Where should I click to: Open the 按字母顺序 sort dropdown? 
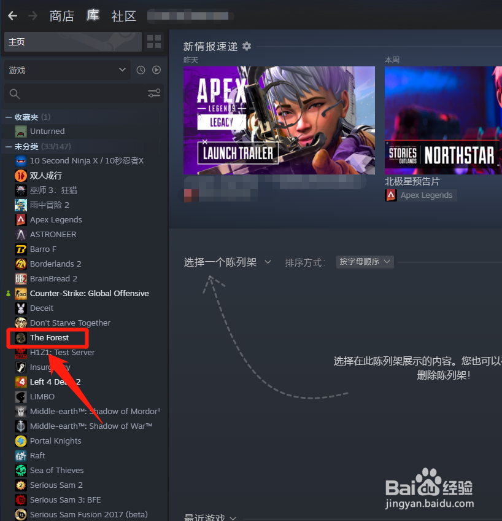point(365,262)
